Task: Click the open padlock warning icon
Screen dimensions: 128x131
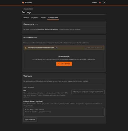Action: click(x=26, y=48)
